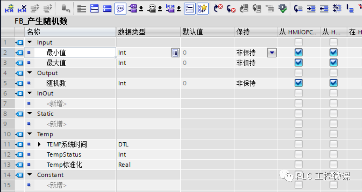This screenshot has height=192, width=362.
Task: Click the blue network with purple tag icon
Action: (x=170, y=9)
